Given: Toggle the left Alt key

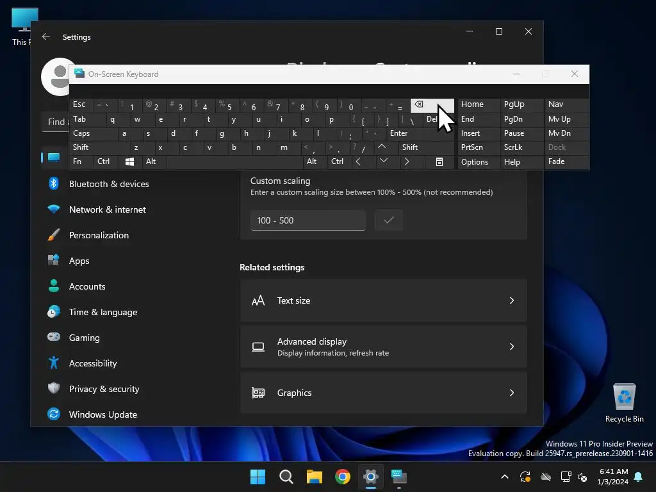Looking at the screenshot, I should (x=154, y=162).
